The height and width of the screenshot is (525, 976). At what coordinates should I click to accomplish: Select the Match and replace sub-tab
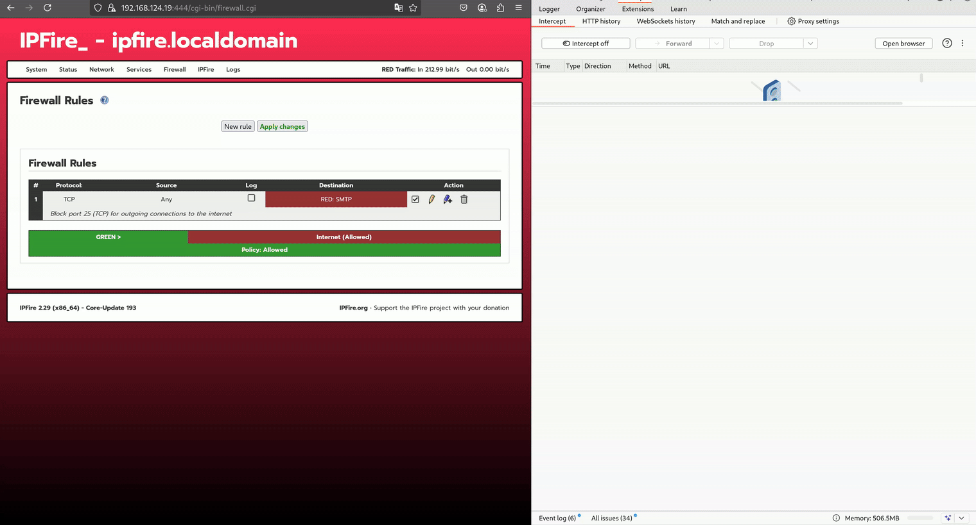738,21
